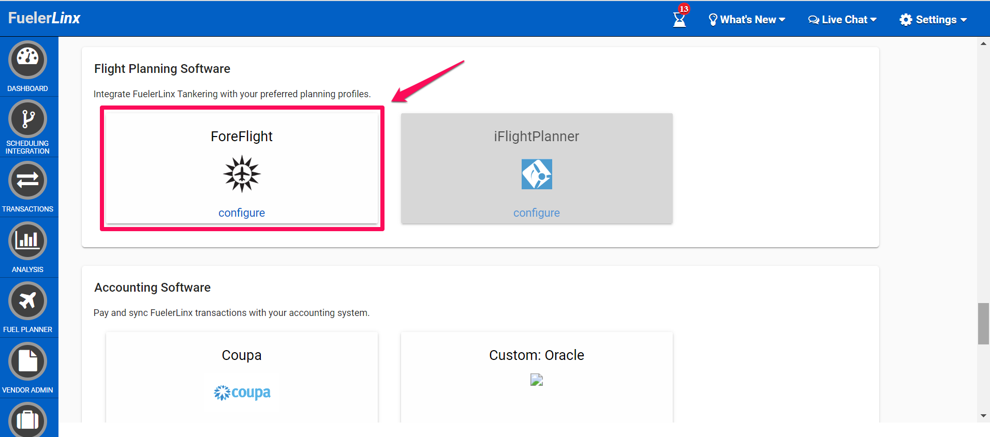Click the scrollbar up arrow
Image resolution: width=990 pixels, height=437 pixels.
pos(983,43)
